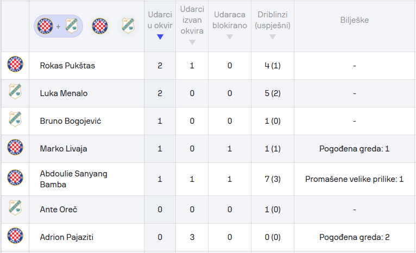Select the combined Hajduk plus Rijeka filter
The height and width of the screenshot is (253, 416).
pos(58,26)
